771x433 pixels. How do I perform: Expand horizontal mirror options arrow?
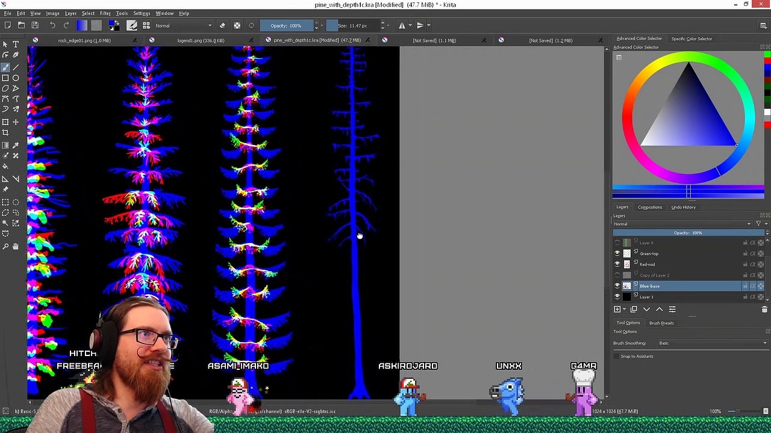point(410,25)
